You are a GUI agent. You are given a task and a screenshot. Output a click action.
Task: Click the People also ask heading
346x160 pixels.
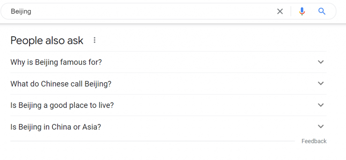click(47, 41)
